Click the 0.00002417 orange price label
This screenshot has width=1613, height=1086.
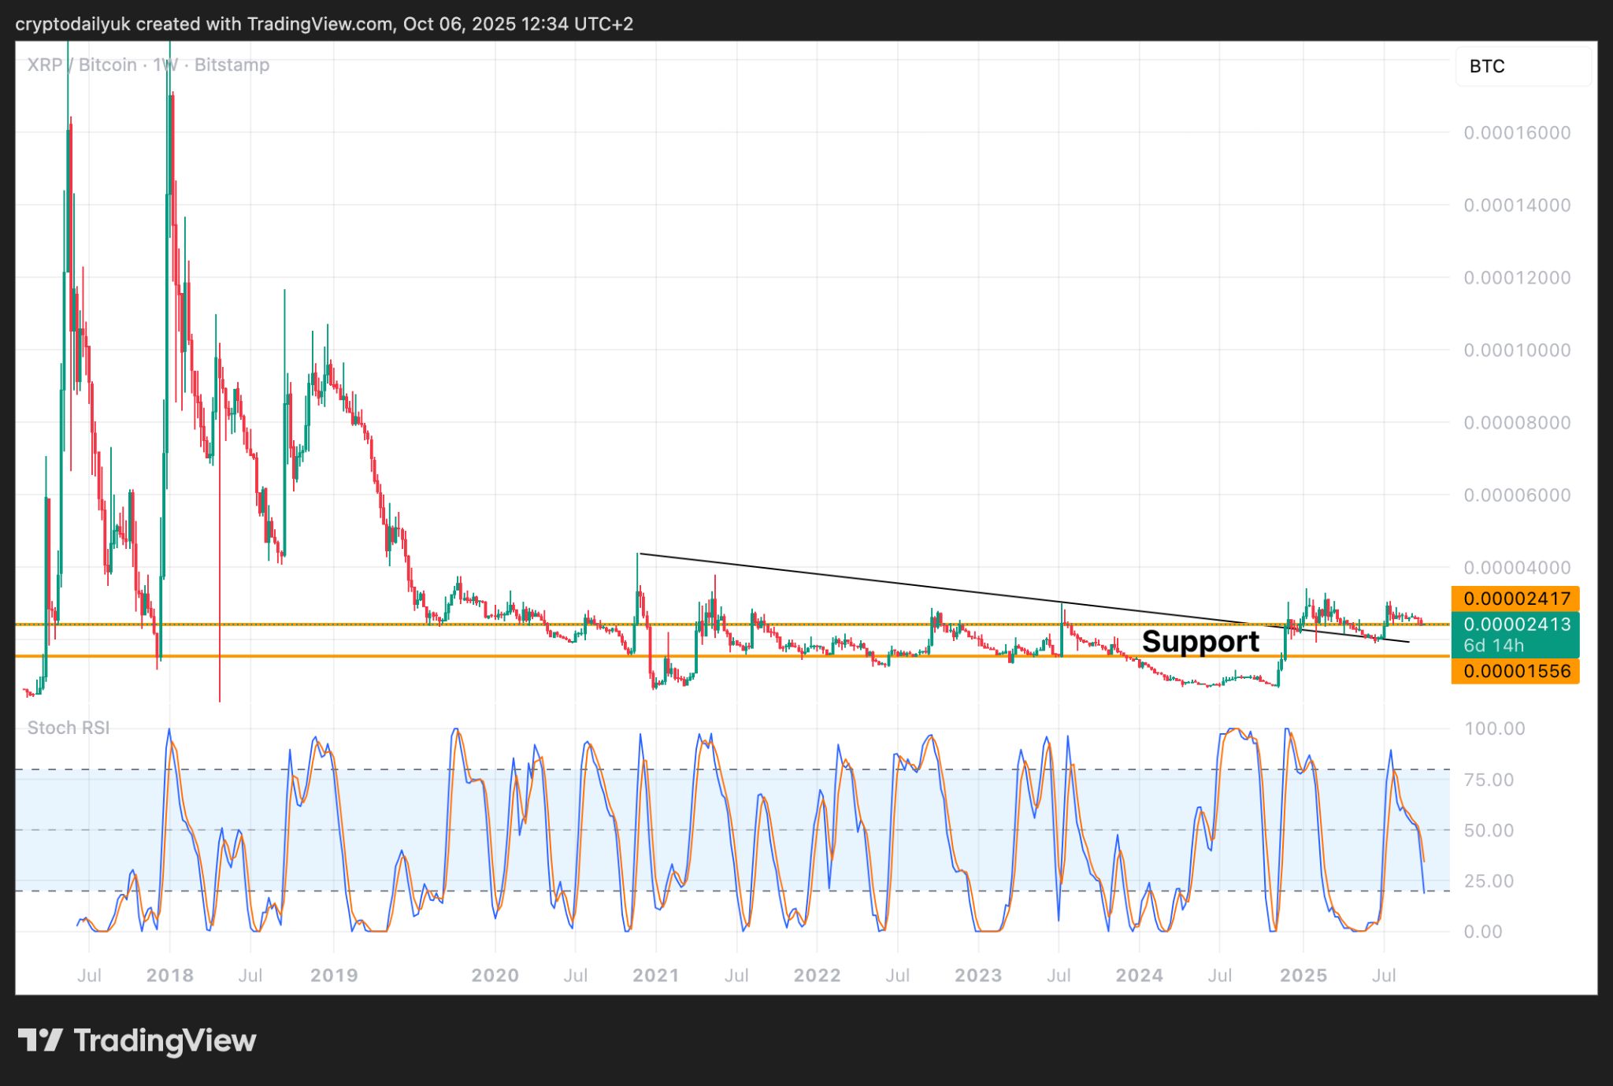1516,599
